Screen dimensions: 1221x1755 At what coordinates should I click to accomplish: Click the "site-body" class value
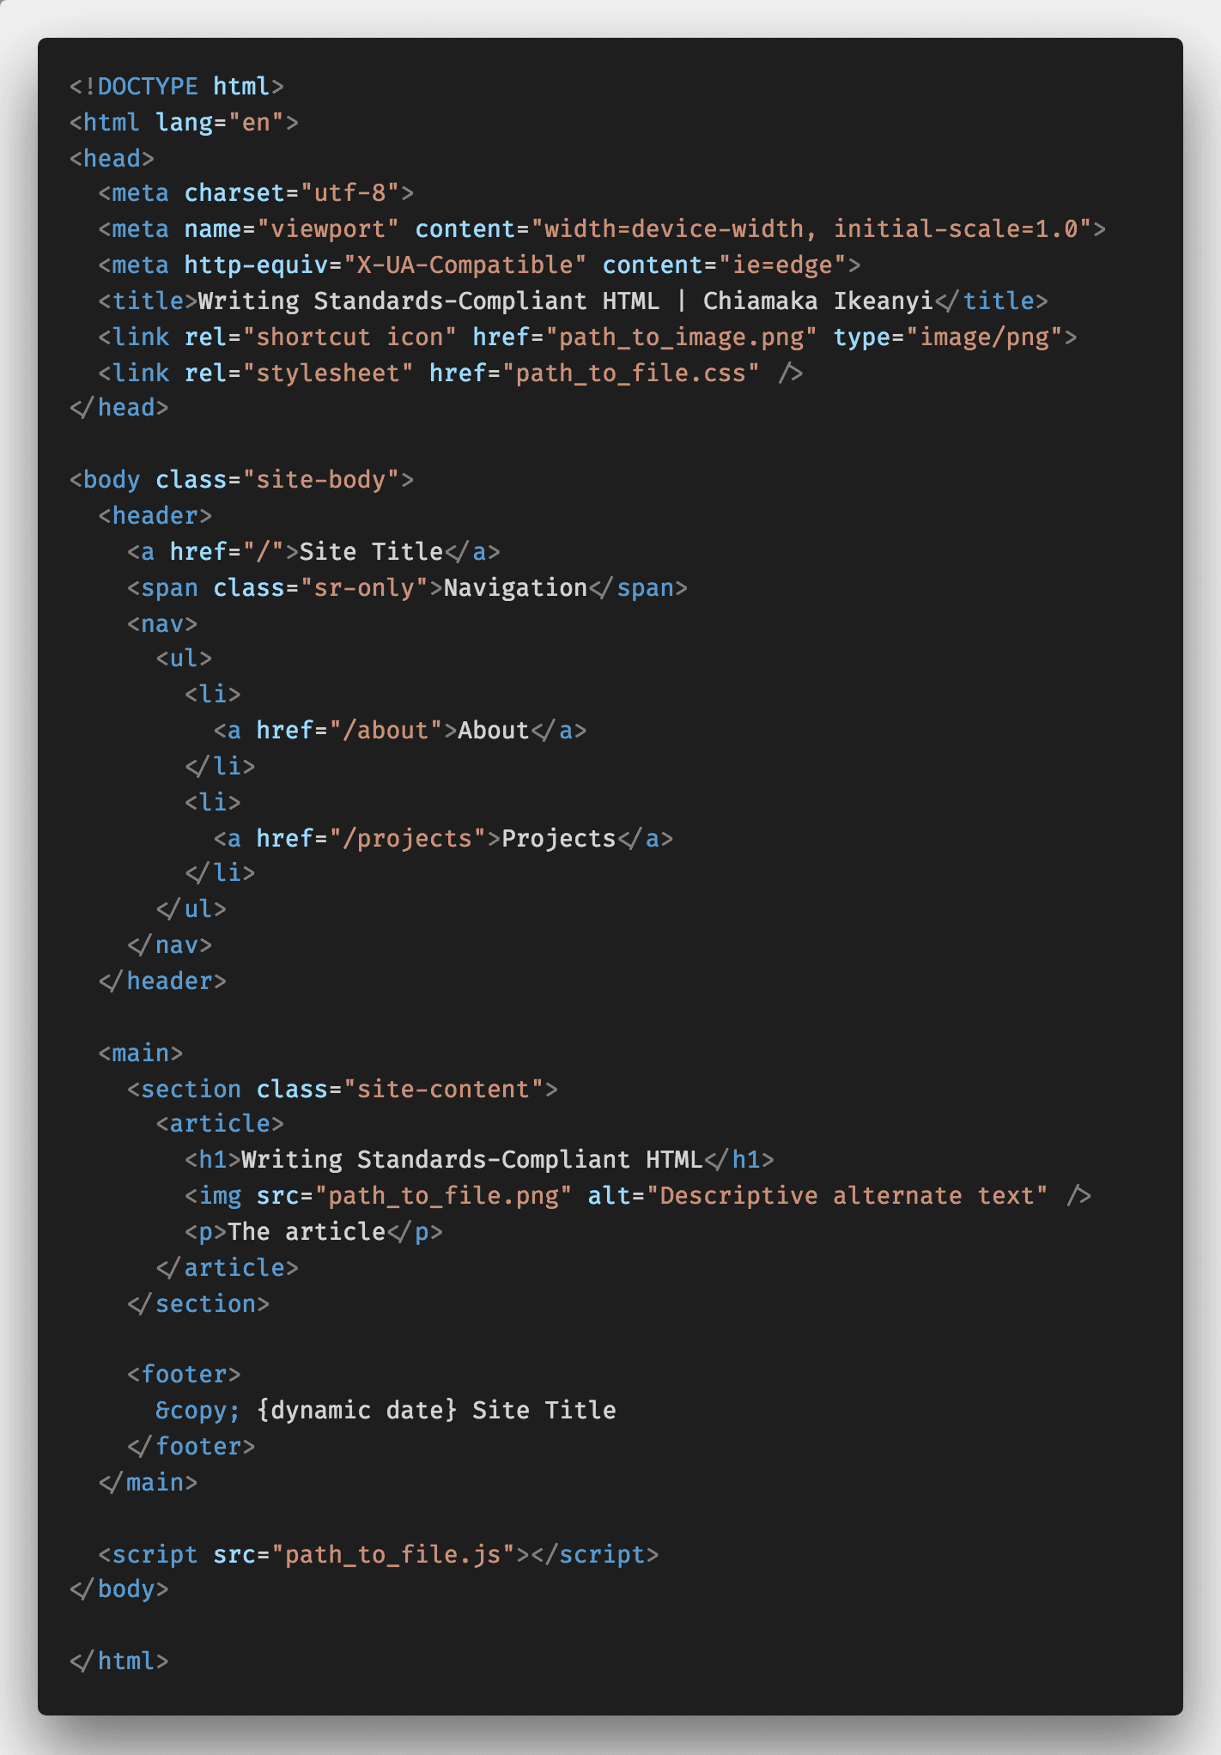(x=320, y=480)
